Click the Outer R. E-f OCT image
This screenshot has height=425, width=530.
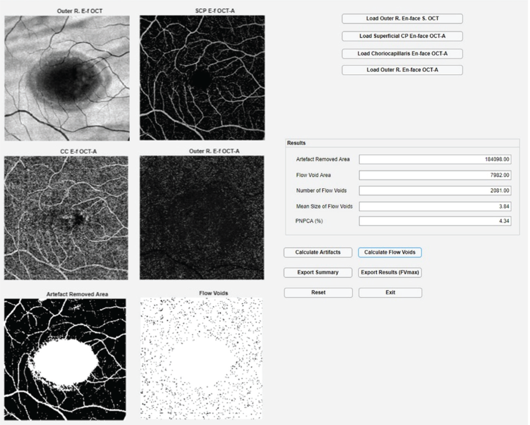click(x=67, y=78)
